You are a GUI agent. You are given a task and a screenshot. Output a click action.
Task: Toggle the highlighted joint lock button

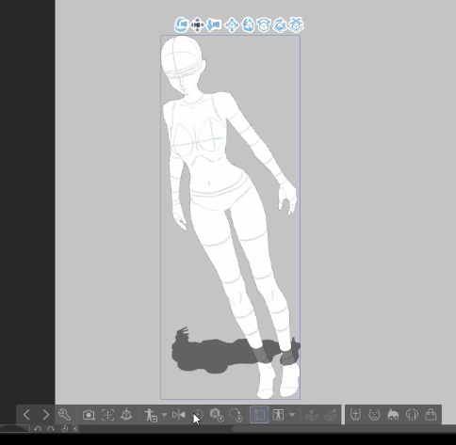point(259,415)
